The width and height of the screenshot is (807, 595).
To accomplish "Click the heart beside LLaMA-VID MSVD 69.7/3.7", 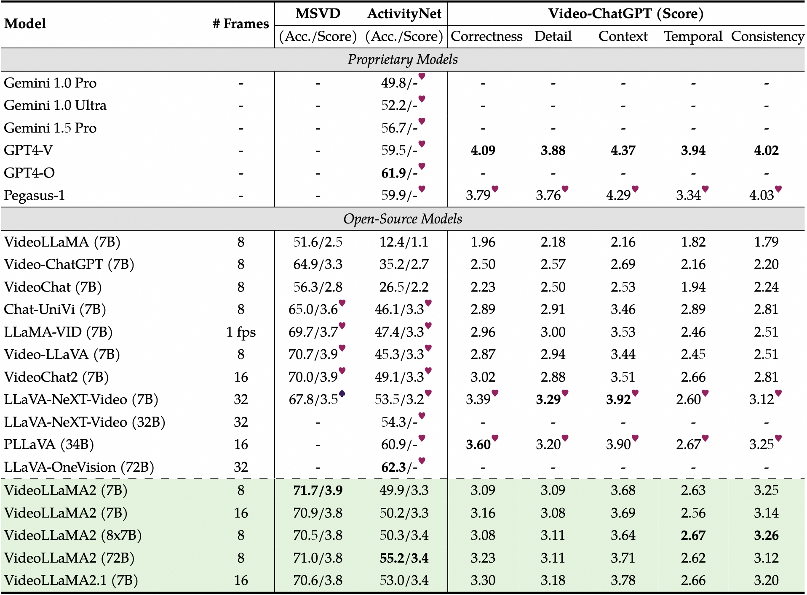I will click(x=342, y=326).
